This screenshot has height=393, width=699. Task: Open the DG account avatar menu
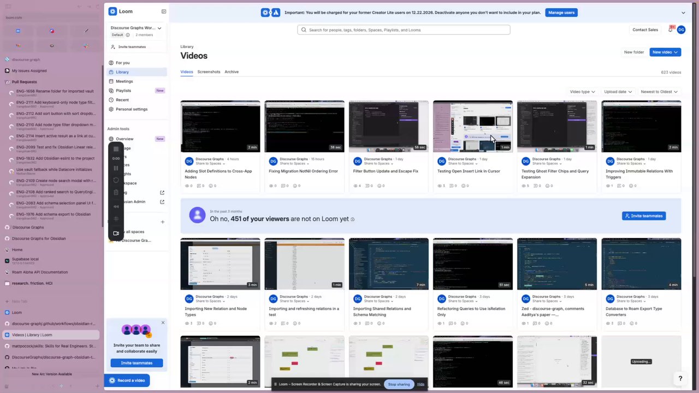pyautogui.click(x=681, y=30)
